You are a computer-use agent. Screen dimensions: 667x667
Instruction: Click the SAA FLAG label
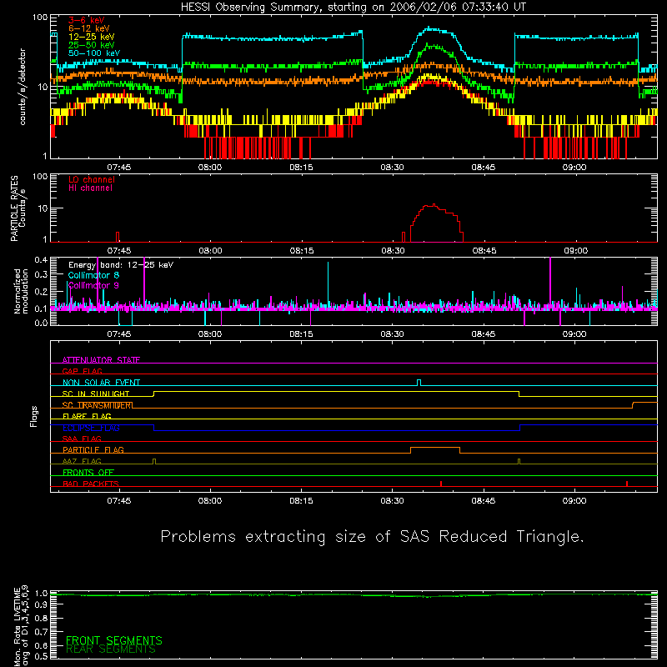82,439
